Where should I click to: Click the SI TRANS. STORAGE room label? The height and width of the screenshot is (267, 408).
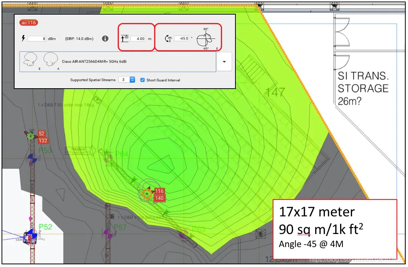point(363,89)
